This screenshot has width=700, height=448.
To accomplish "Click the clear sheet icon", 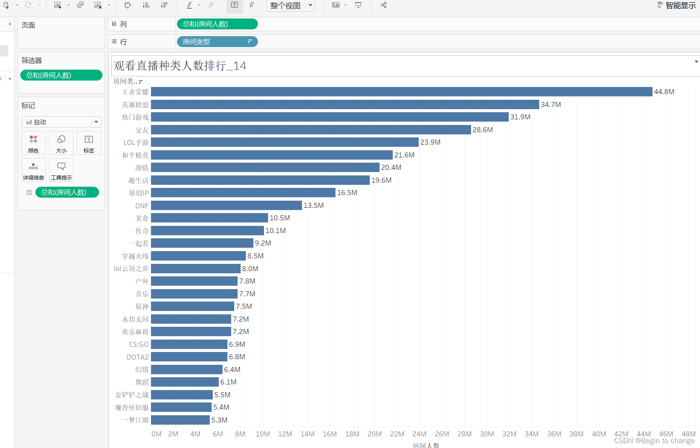I will 98,5.
